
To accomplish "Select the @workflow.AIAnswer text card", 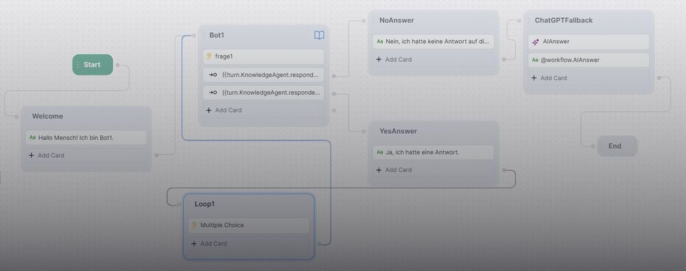I will [x=589, y=60].
